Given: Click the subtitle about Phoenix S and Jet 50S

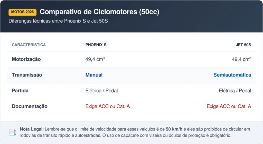Looking at the screenshot, I should (58, 21).
